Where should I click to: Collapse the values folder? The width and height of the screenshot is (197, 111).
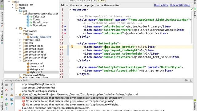pos(20,60)
